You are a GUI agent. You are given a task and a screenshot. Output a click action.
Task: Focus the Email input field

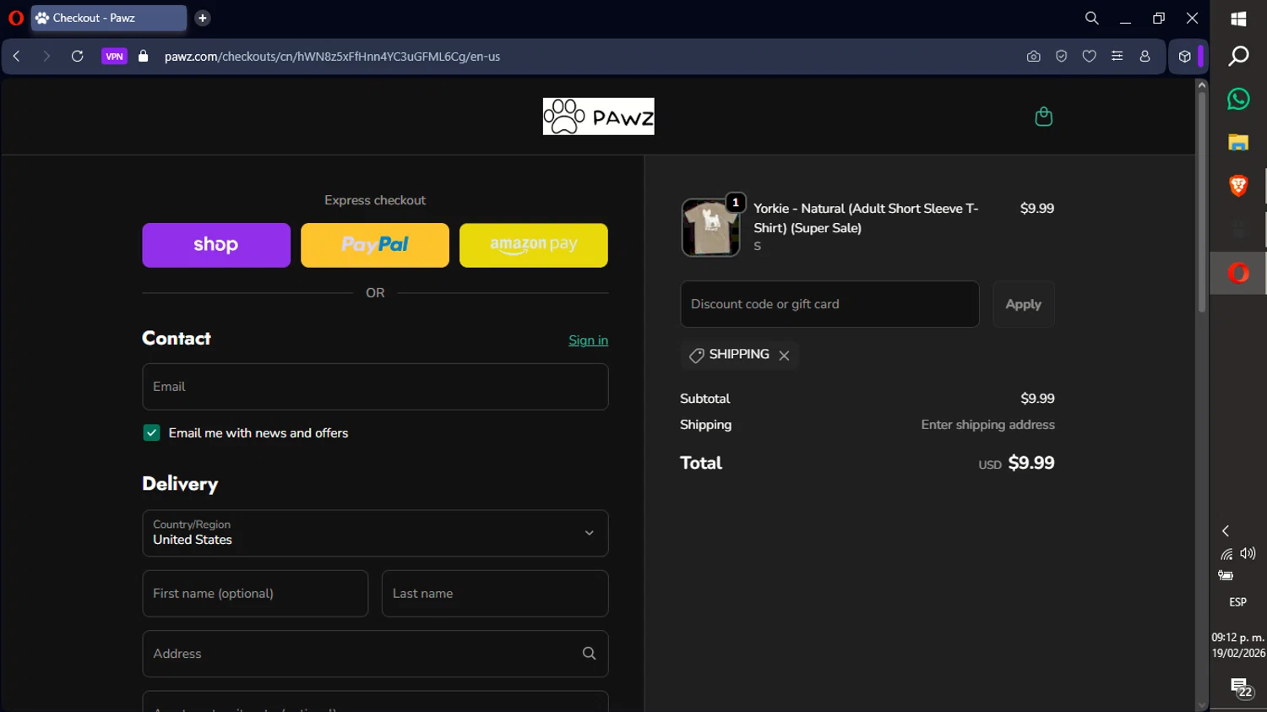click(375, 387)
